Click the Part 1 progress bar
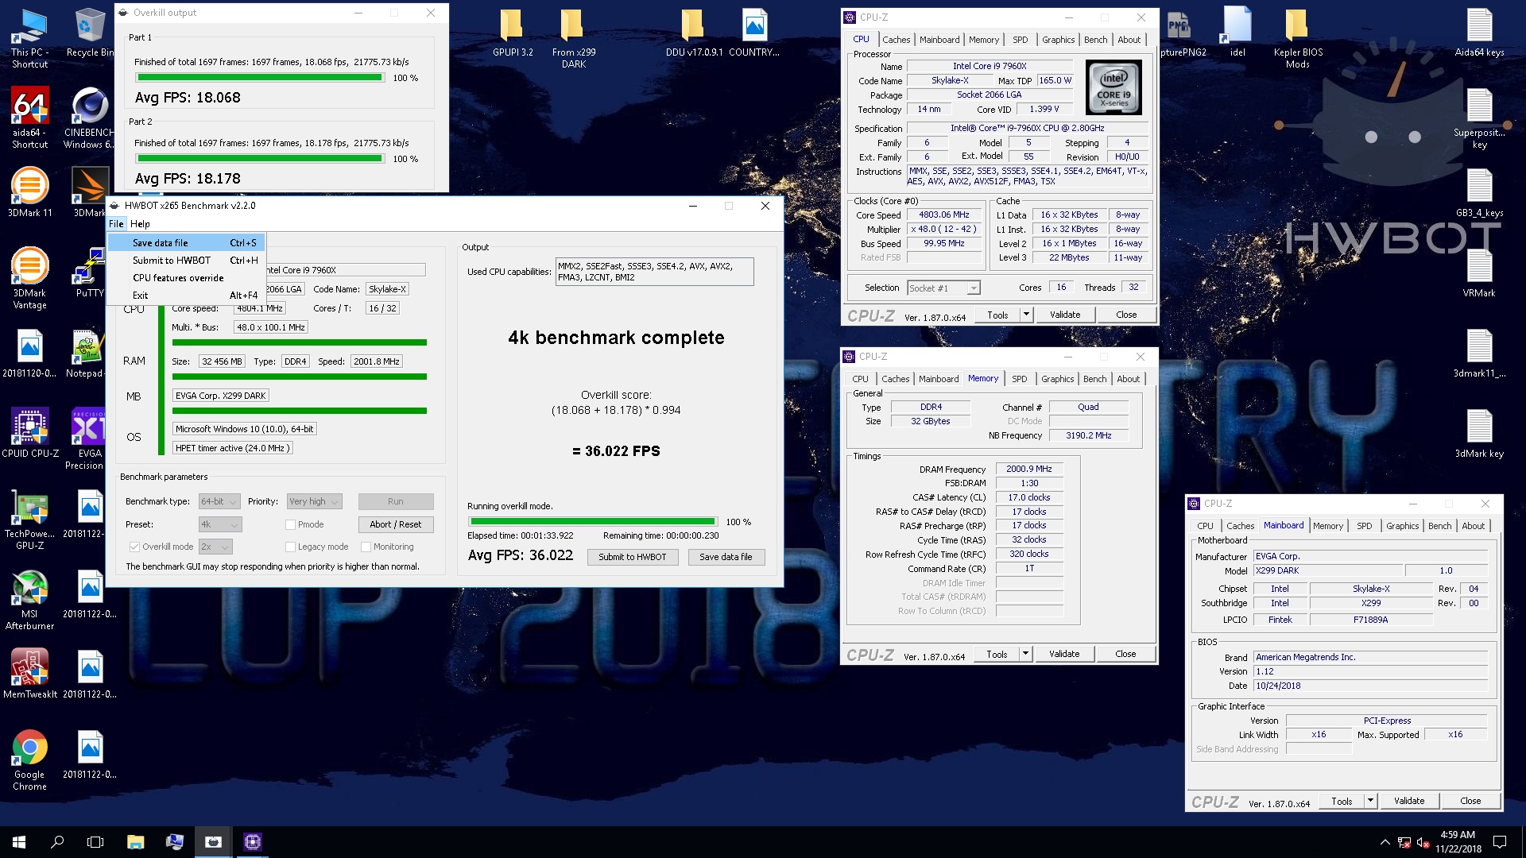 click(260, 78)
